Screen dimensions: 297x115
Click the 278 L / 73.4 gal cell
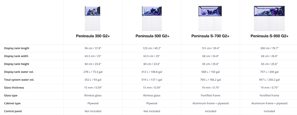(x=93, y=72)
